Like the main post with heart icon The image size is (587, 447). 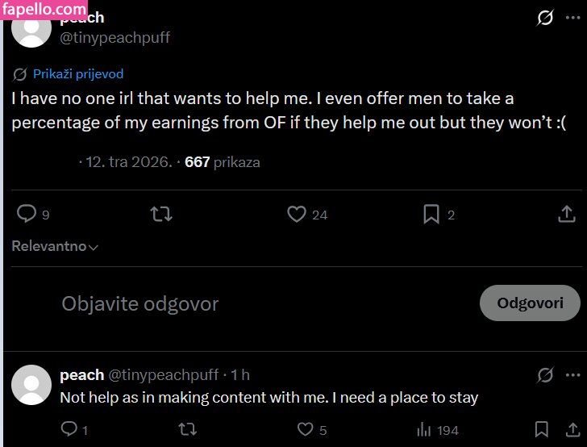click(297, 214)
